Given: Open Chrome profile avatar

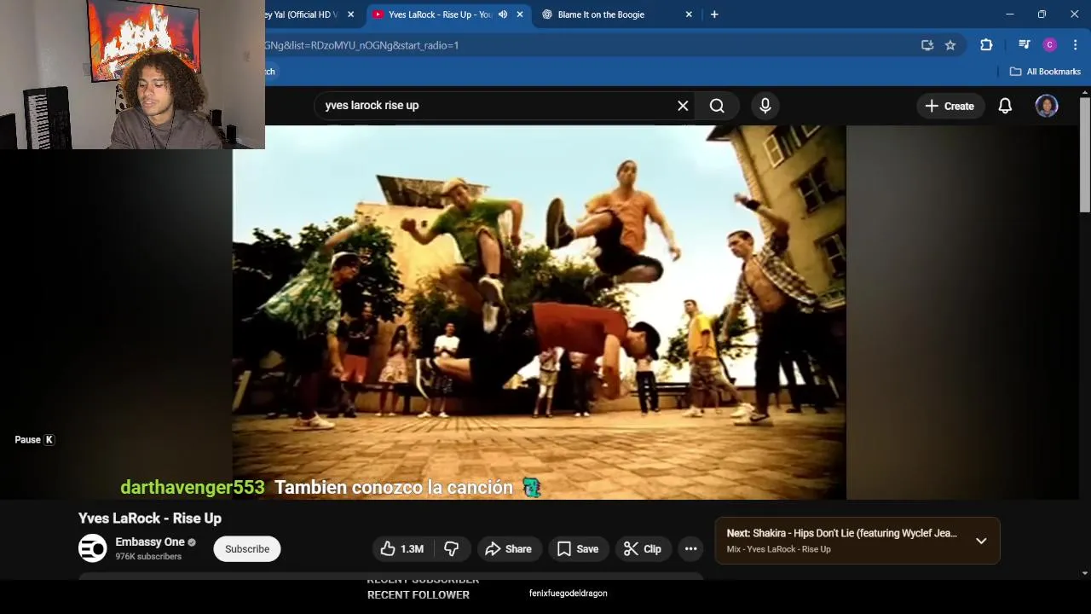Looking at the screenshot, I should pyautogui.click(x=1050, y=45).
